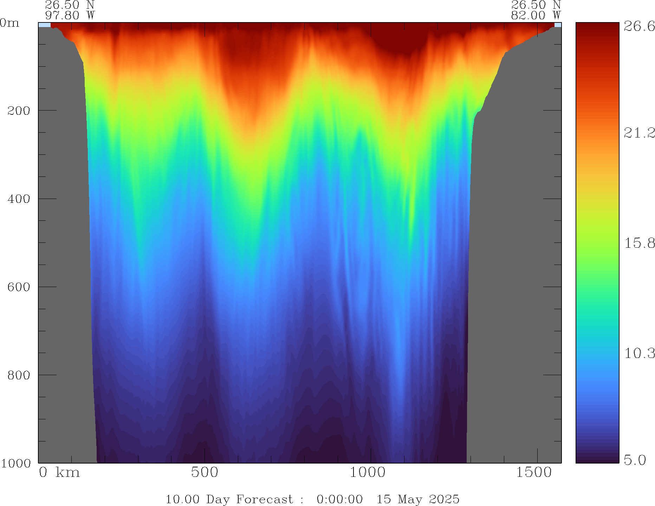Viewport: 655px width, 506px height.
Task: Select the 600 depth axis label
Action: tap(19, 287)
